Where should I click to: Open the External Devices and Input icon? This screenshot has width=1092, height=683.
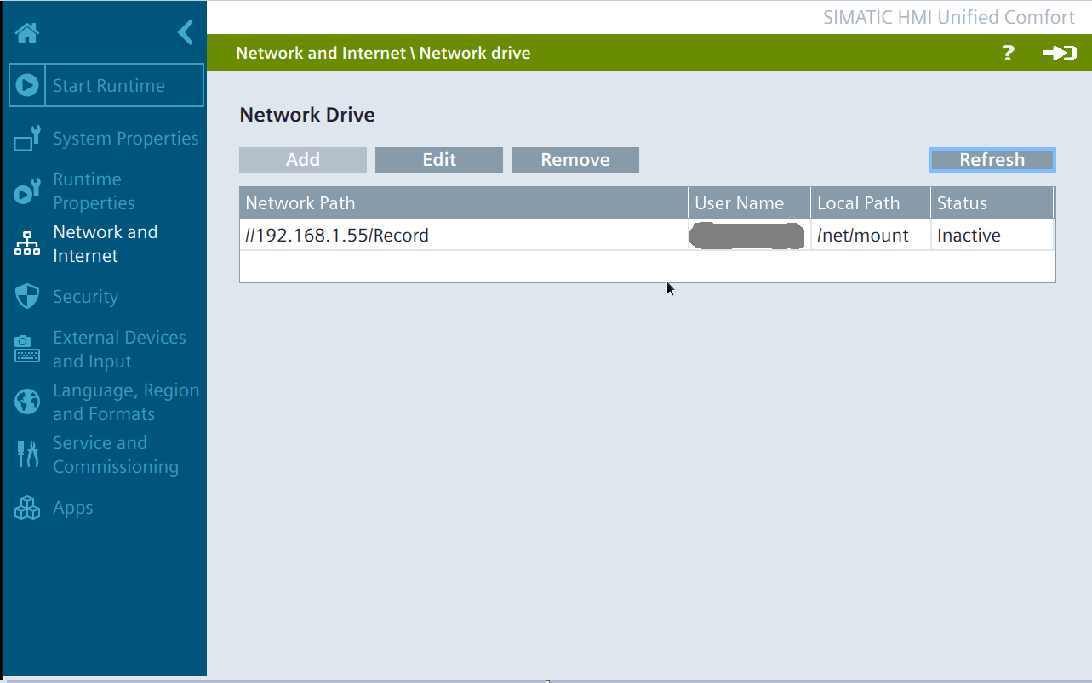[27, 349]
